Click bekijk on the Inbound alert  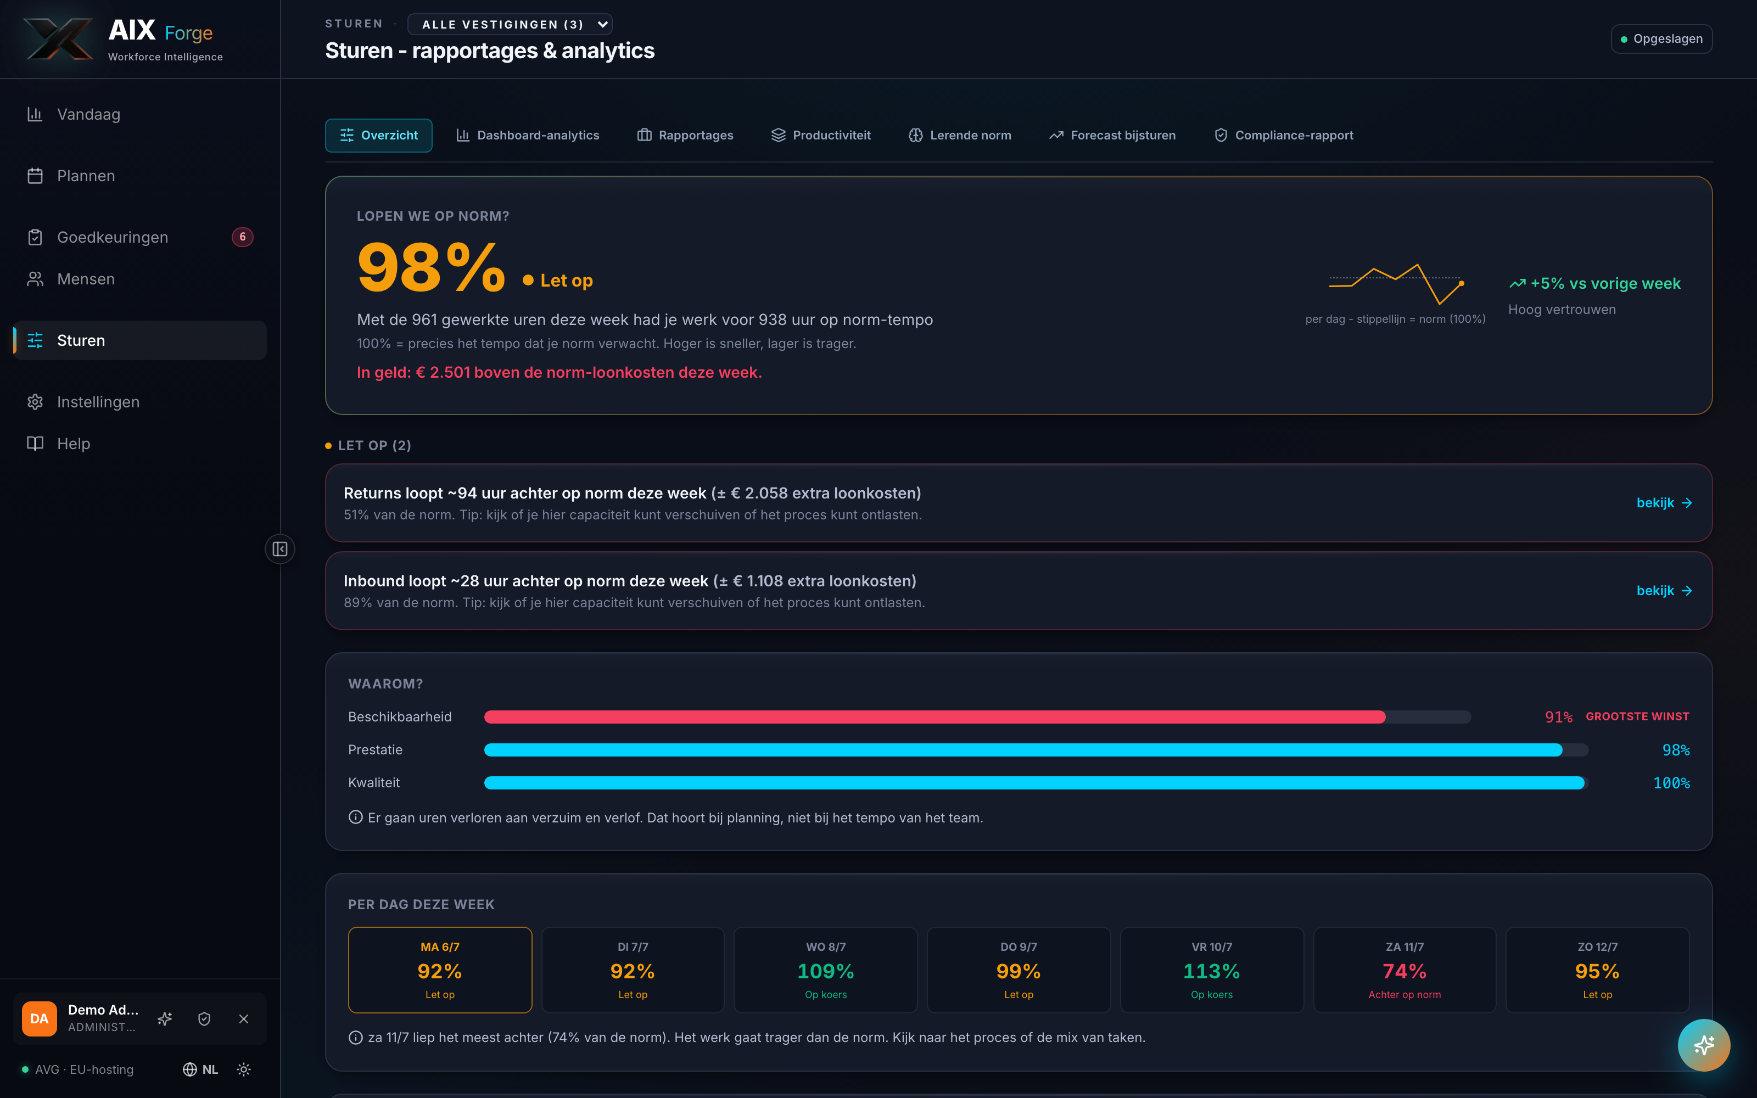point(1664,590)
